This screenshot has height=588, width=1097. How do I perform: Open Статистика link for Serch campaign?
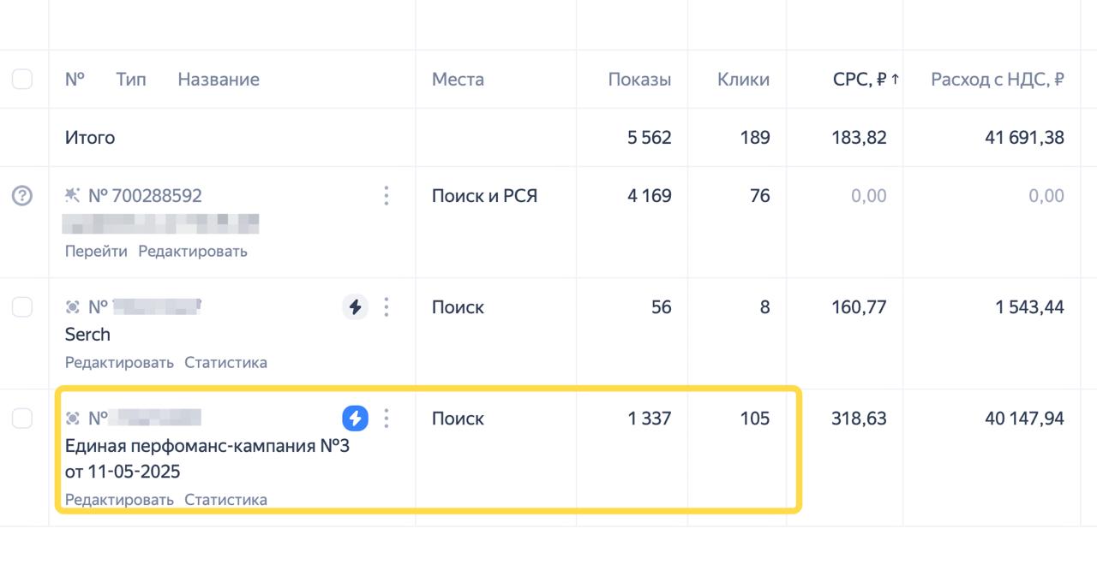225,363
